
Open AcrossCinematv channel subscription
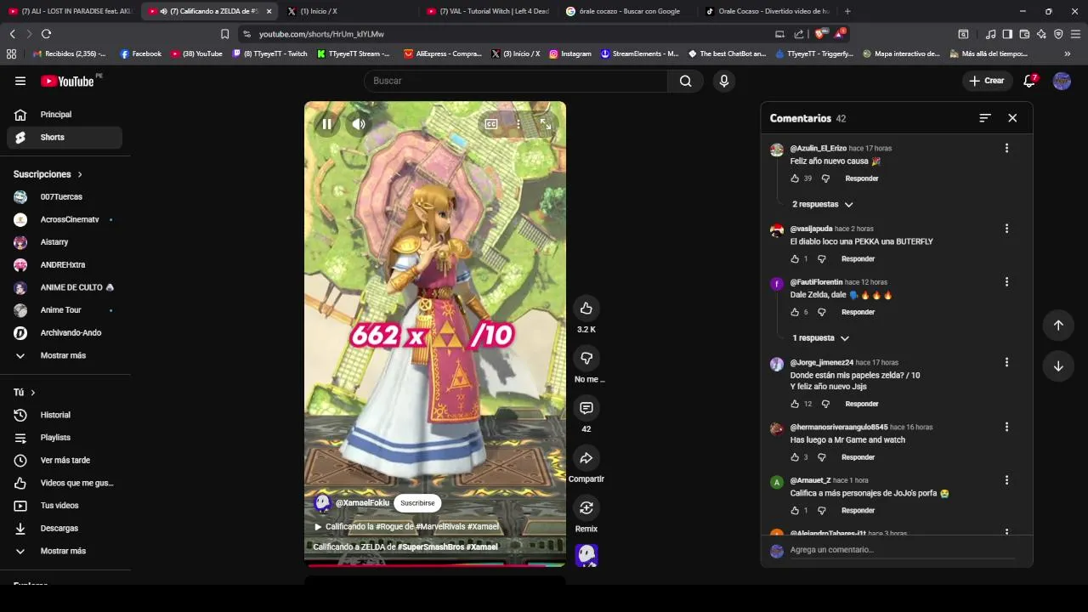(65, 219)
